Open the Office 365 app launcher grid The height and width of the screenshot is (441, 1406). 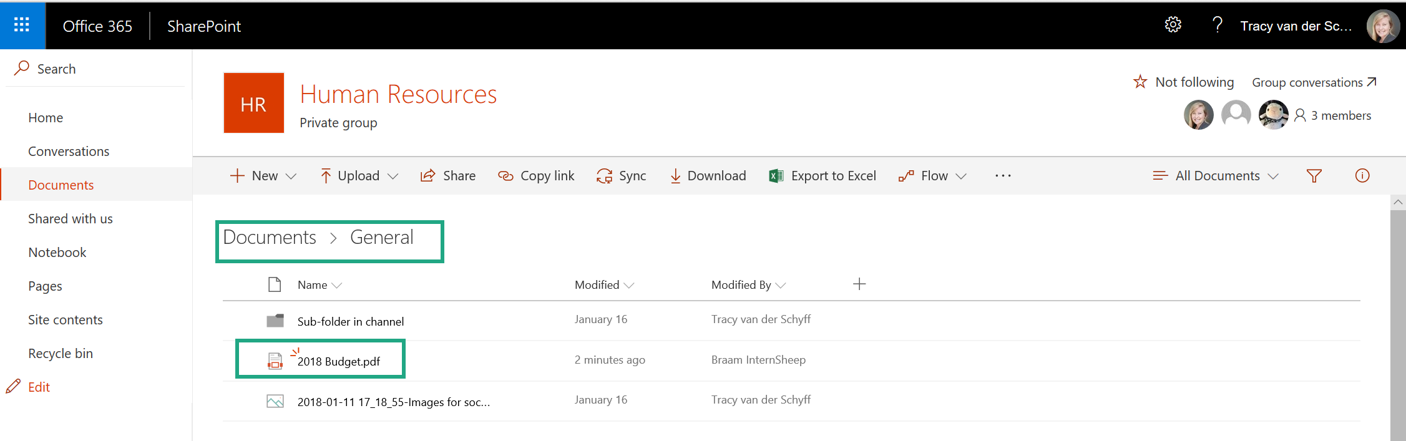click(22, 25)
